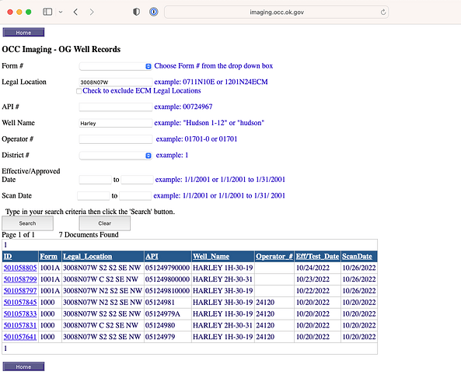Click the Operator # input field
This screenshot has width=461, height=389.
(x=116, y=139)
